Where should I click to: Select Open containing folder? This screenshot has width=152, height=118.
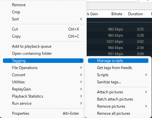[x=43, y=53]
